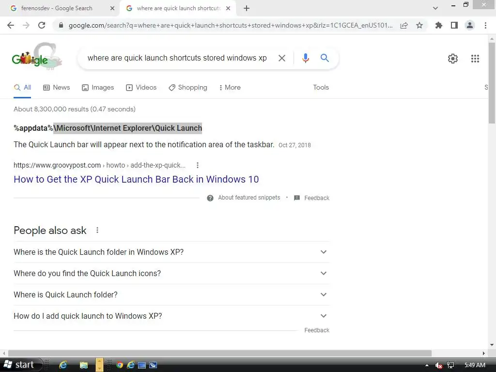
Task: Close the quick launch shortcuts tab
Action: 228,9
